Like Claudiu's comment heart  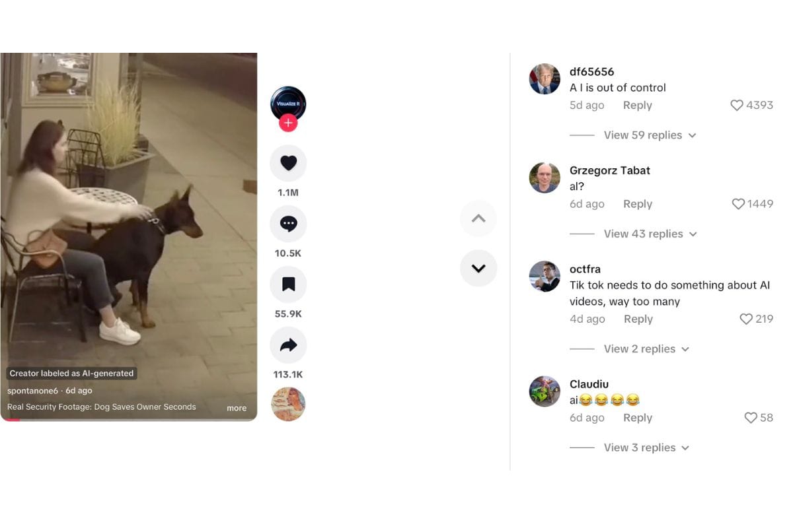[751, 418]
